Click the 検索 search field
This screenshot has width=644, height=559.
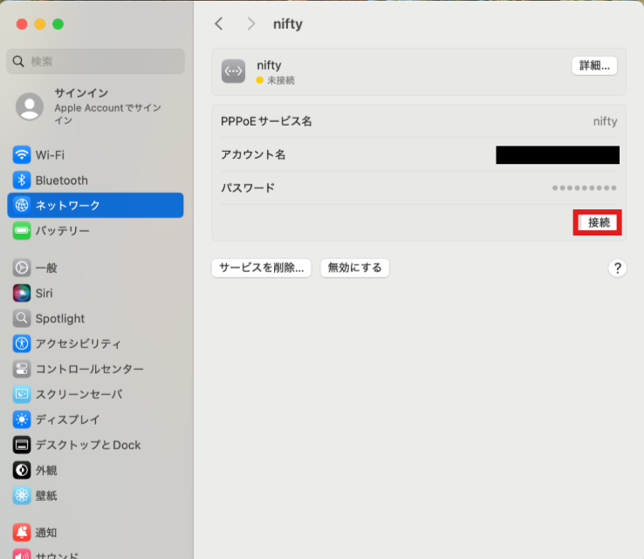(95, 62)
